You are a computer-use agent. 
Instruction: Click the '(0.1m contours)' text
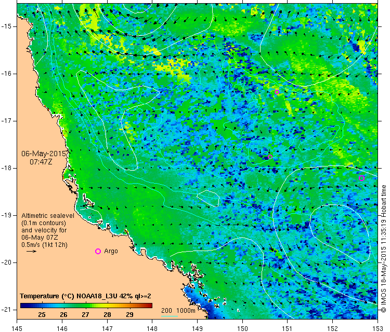click(44, 223)
